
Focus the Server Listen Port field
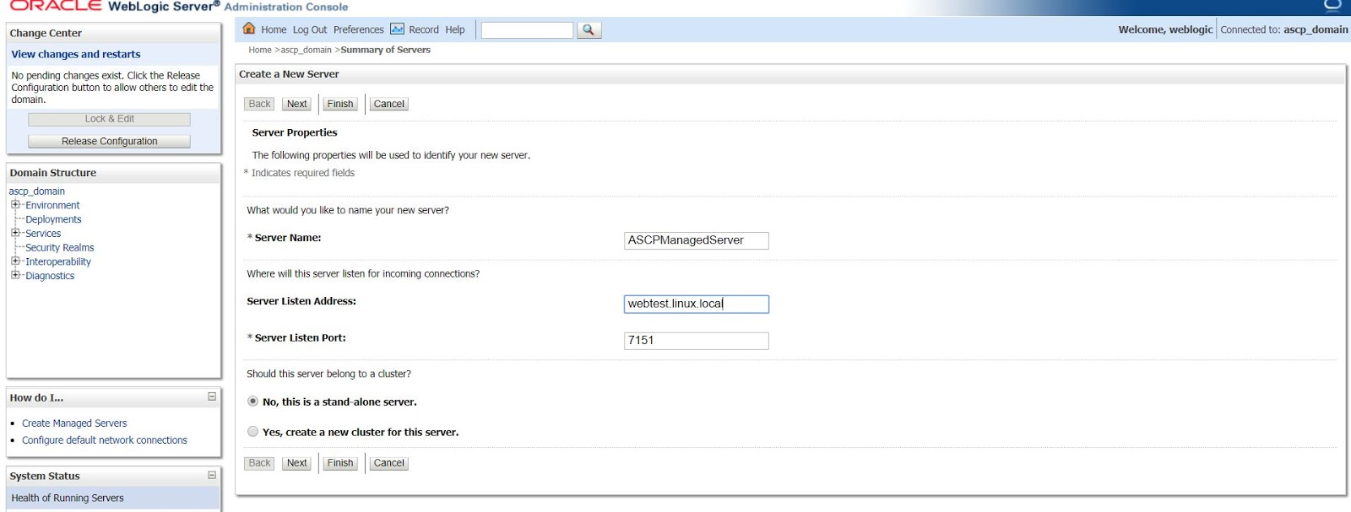pyautogui.click(x=697, y=341)
